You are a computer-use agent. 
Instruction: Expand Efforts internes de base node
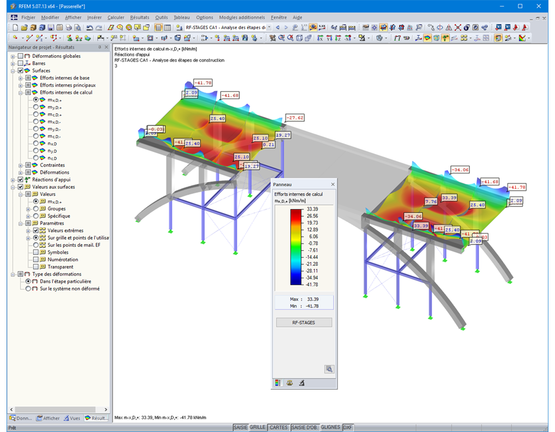[21, 78]
